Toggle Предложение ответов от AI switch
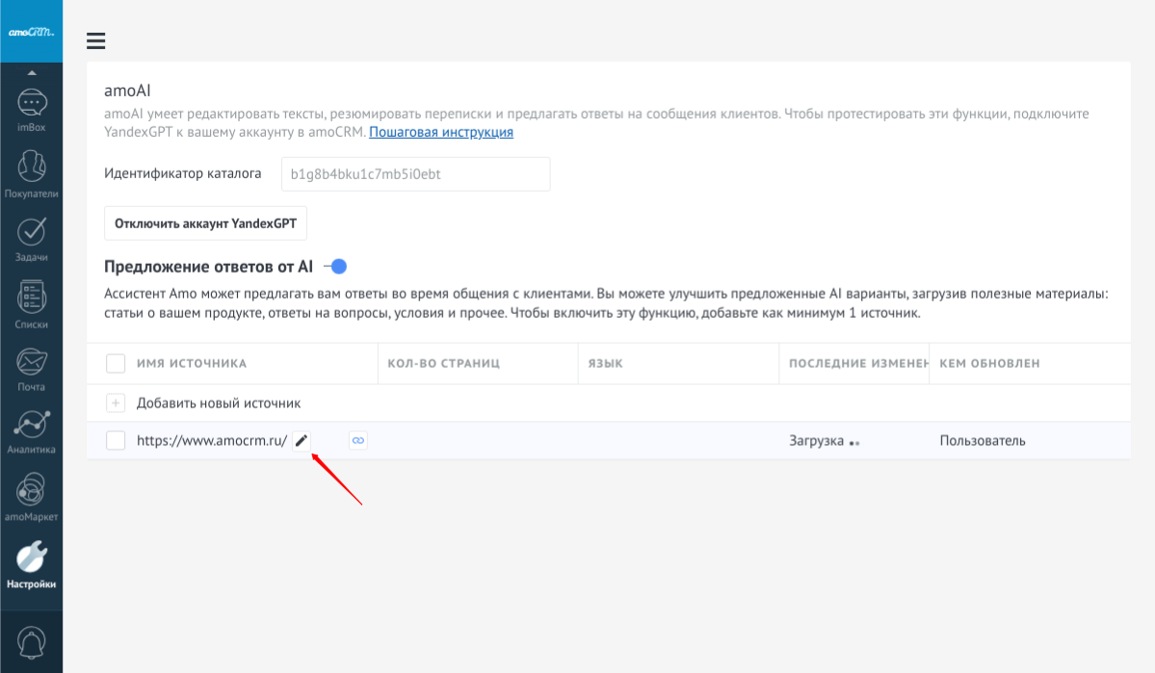This screenshot has width=1155, height=673. click(x=335, y=267)
